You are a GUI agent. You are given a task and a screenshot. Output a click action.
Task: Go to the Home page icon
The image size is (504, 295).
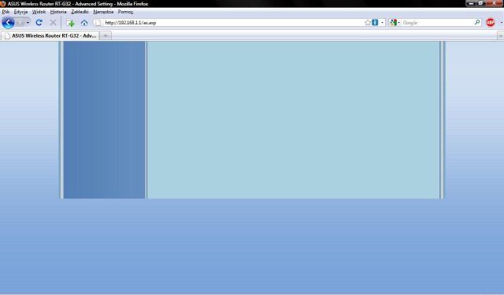click(84, 23)
